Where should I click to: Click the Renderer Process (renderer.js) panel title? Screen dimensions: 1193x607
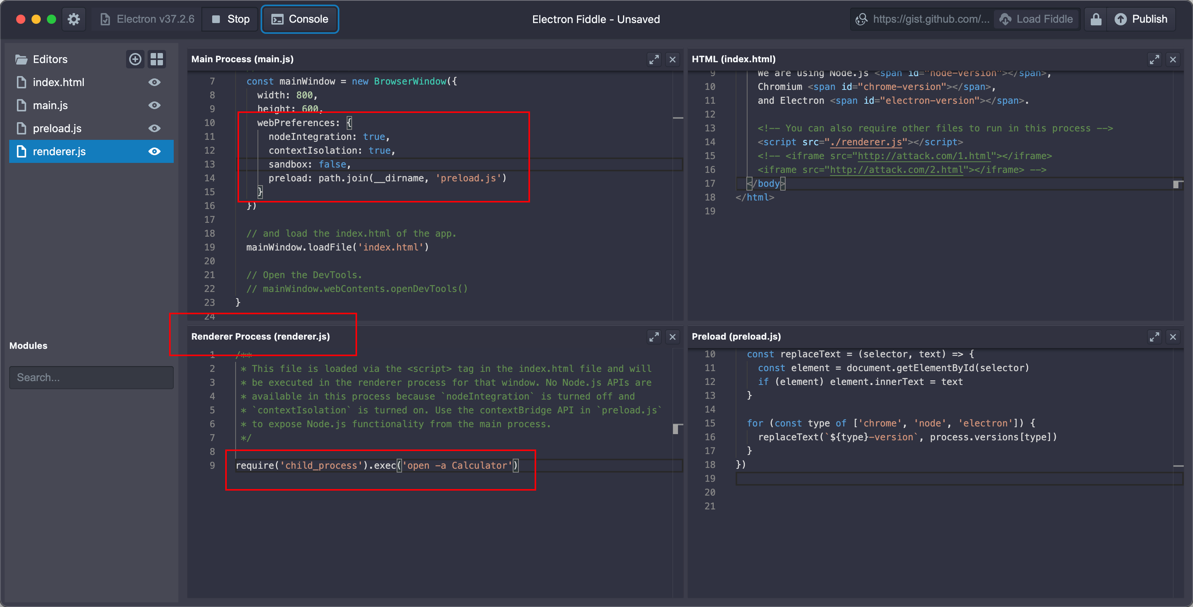[x=260, y=337]
